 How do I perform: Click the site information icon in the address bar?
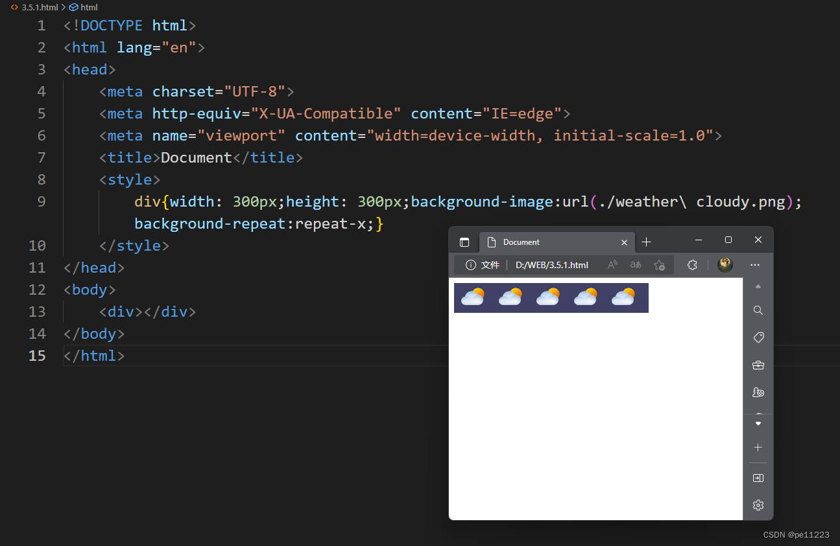click(471, 265)
